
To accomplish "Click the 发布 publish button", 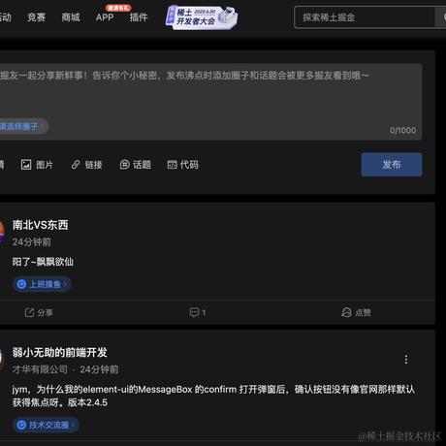I will [x=392, y=165].
